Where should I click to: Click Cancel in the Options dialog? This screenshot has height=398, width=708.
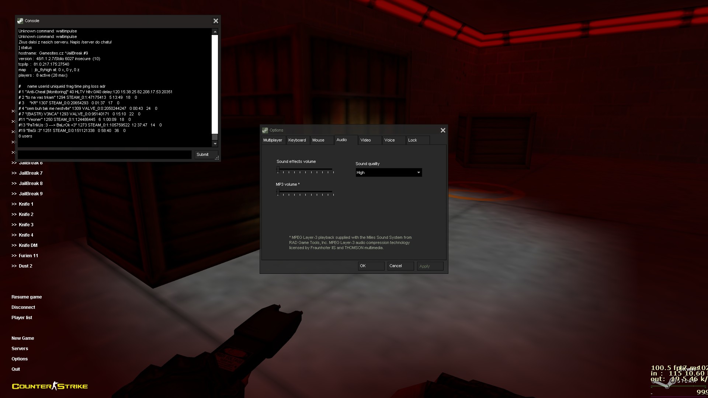(400, 266)
